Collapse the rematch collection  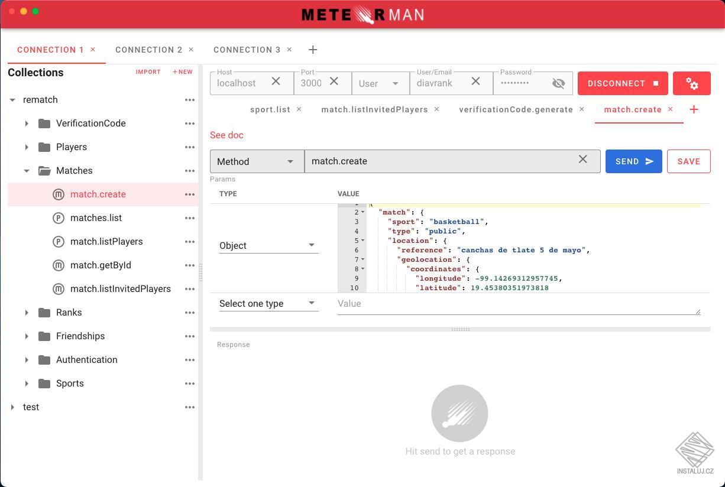(12, 100)
